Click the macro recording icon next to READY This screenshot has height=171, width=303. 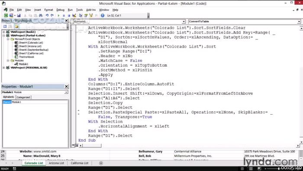pyautogui.click(x=14, y=169)
